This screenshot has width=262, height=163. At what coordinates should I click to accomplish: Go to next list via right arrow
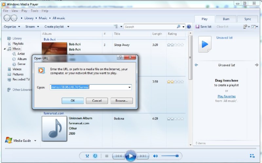[x=257, y=65]
